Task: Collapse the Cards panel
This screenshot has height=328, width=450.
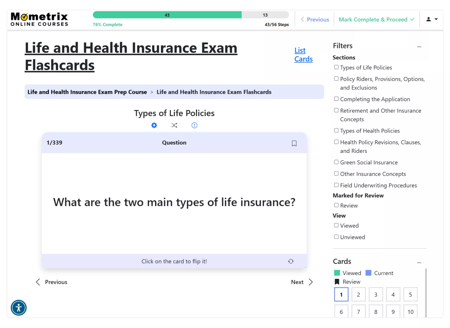Action: [x=419, y=263]
